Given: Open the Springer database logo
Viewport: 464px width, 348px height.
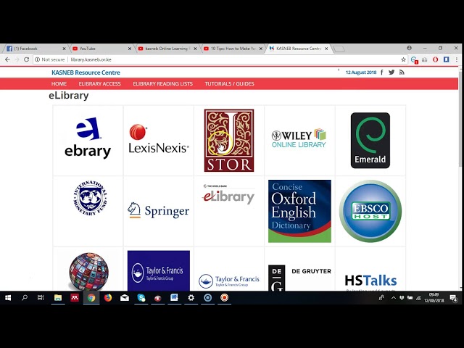Looking at the screenshot, I should (159, 210).
